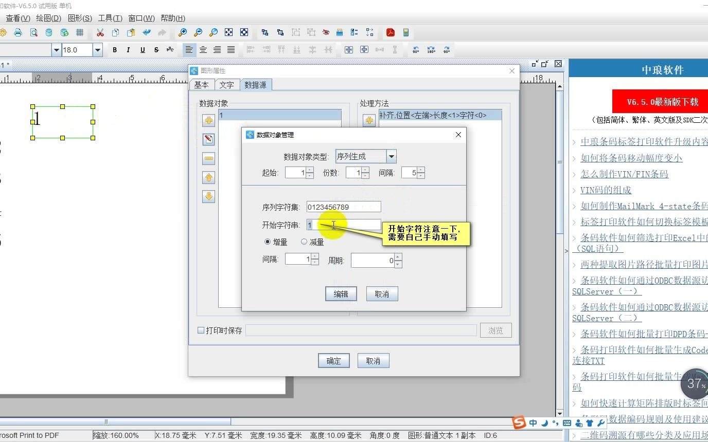708x442 pixels.
Task: Click the Undo arrow icon
Action: coord(147,32)
